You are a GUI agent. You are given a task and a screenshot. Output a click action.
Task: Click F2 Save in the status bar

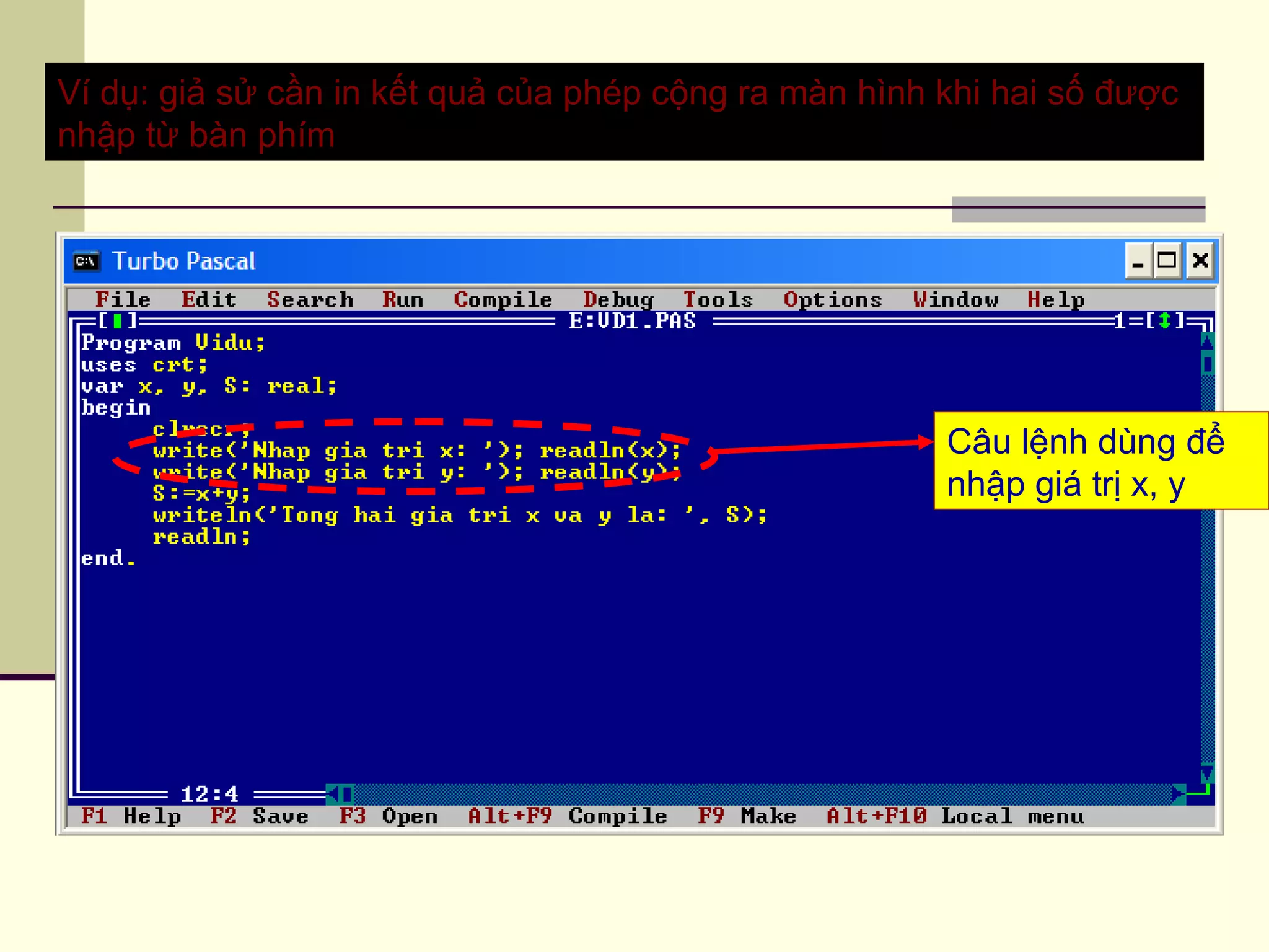(259, 816)
